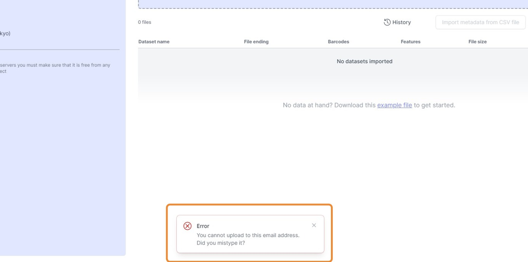Click the 'Did you mistype it?' line
The width and height of the screenshot is (528, 262).
(221, 243)
